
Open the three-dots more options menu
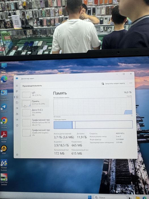click(131, 83)
